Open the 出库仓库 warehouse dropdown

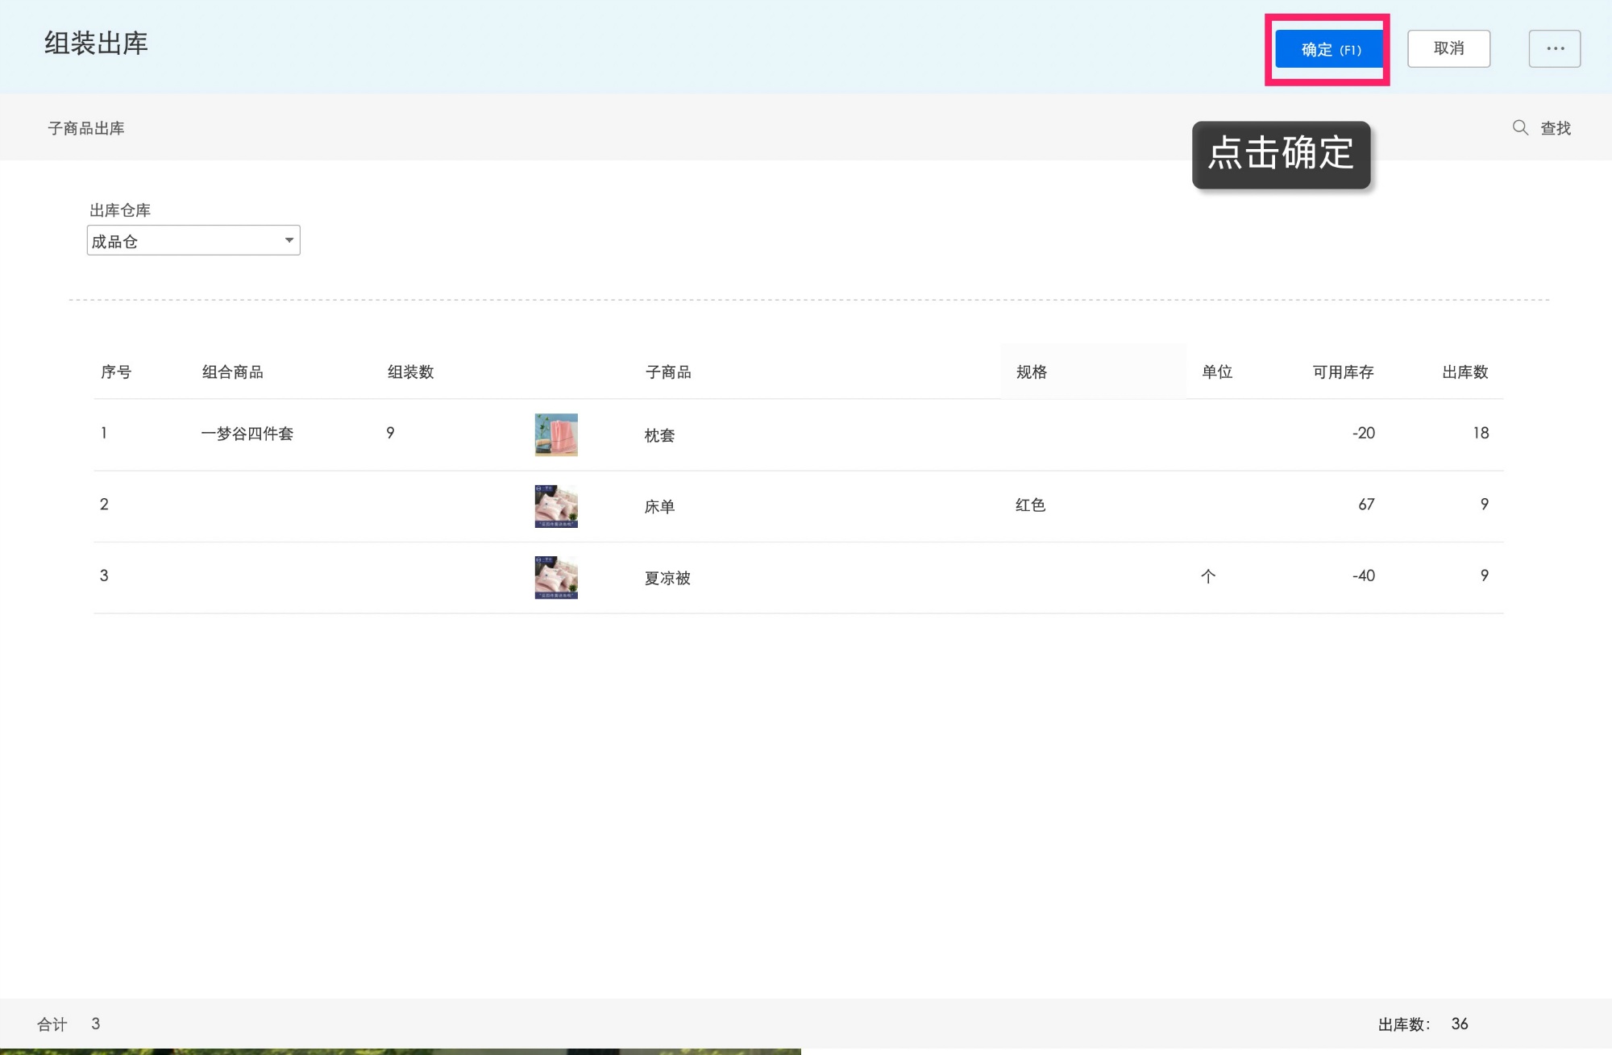click(x=193, y=240)
